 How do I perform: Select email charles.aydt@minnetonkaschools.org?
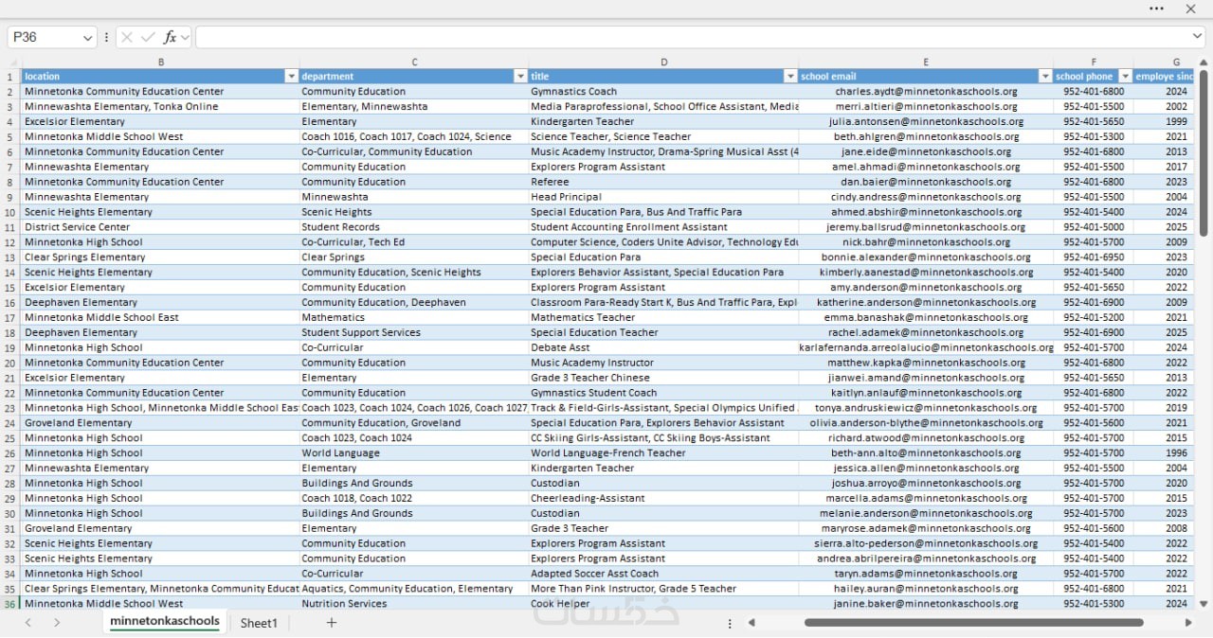click(x=926, y=92)
